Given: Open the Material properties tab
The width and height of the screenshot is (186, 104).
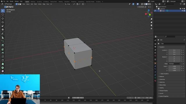Looking at the screenshot, I should pos(155,81).
